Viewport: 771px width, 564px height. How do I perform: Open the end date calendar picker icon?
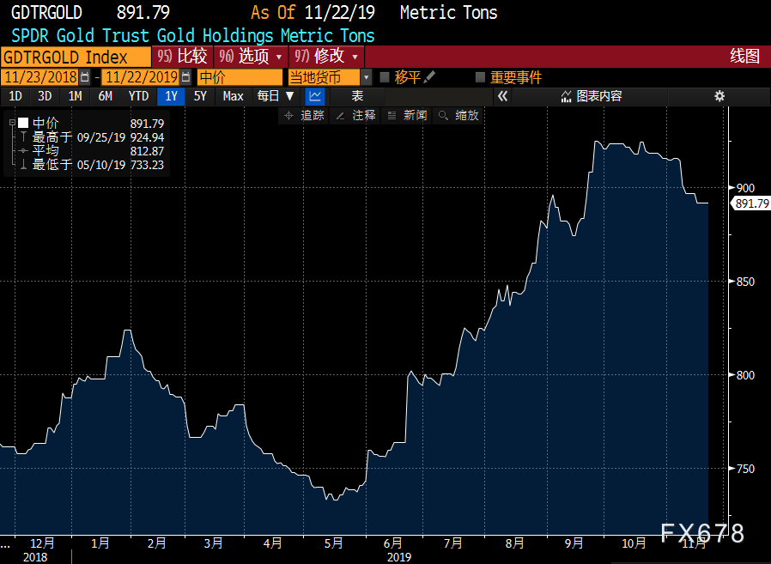[185, 77]
